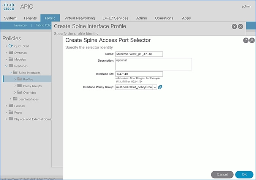The image size is (256, 180).
Task: Expand Physical and External Domains node
Action: [x=6, y=119]
